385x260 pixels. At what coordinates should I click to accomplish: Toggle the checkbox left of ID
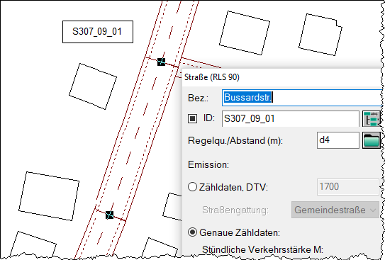[x=193, y=119]
